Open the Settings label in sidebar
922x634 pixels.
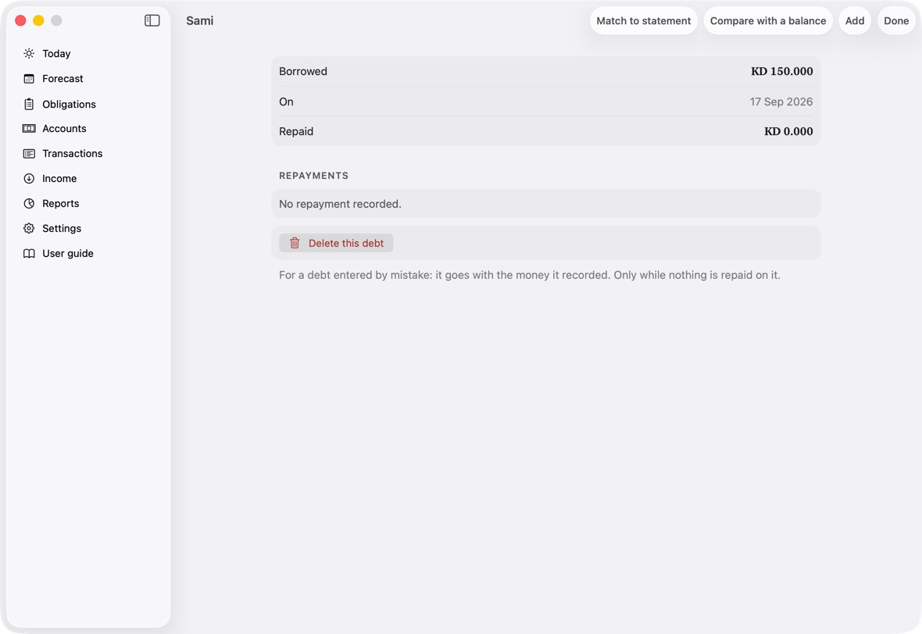point(62,229)
